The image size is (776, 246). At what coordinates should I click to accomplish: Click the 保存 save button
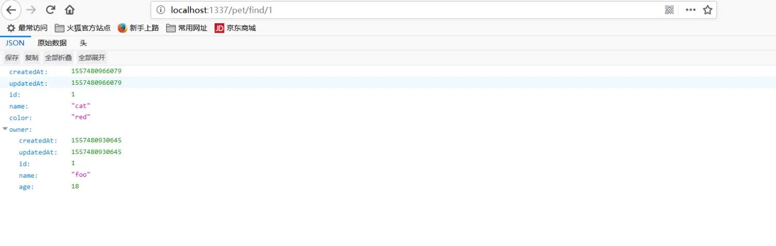12,57
